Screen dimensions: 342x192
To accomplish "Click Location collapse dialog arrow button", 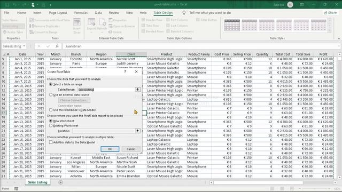I will [x=137, y=131].
